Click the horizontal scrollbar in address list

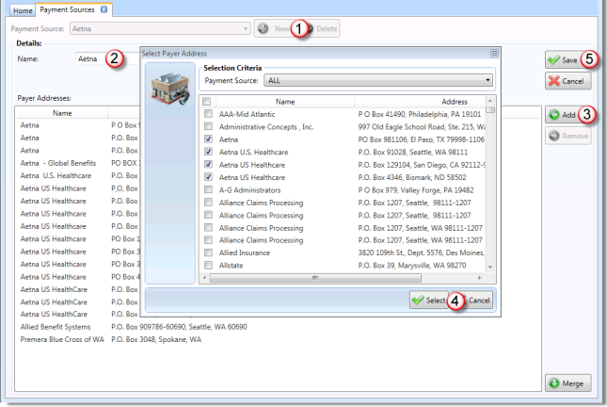point(339,280)
